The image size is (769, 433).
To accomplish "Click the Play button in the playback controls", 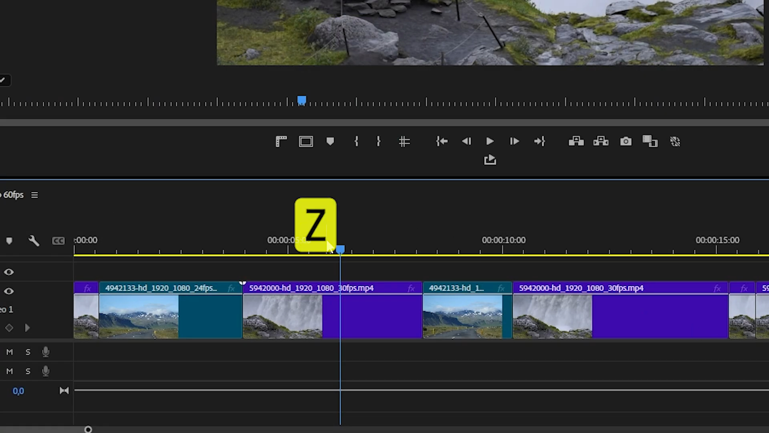I will pyautogui.click(x=490, y=141).
